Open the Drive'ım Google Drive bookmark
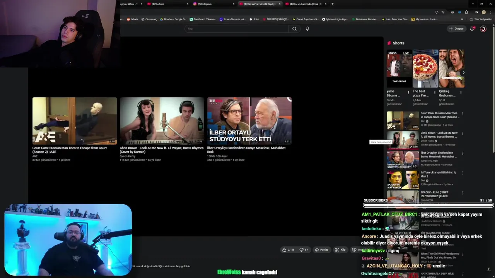Image resolution: width=495 pixels, height=278 pixels. 173,19
